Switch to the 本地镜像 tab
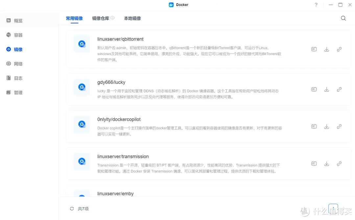This screenshot has width=355, height=220. click(x=132, y=18)
